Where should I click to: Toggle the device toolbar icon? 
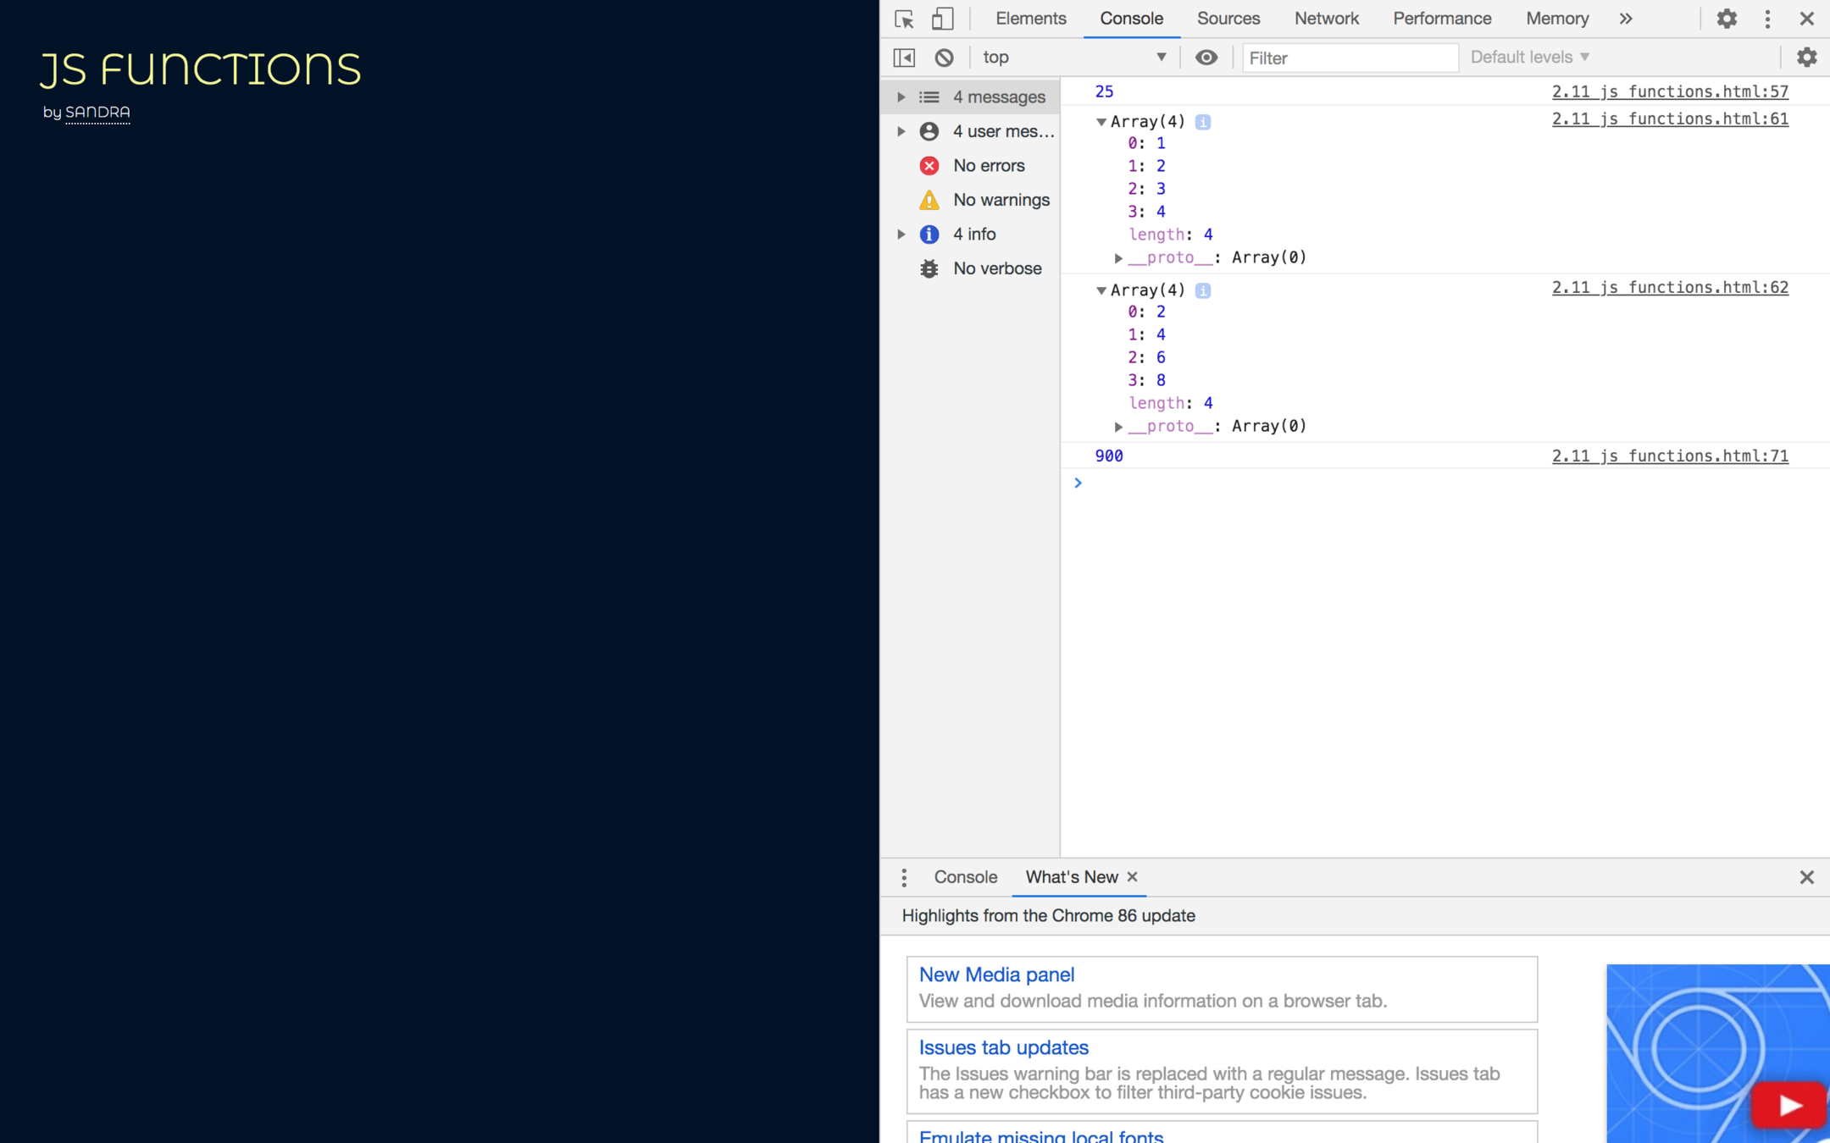tap(942, 19)
